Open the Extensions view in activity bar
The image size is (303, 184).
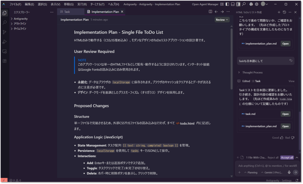(x=4, y=61)
